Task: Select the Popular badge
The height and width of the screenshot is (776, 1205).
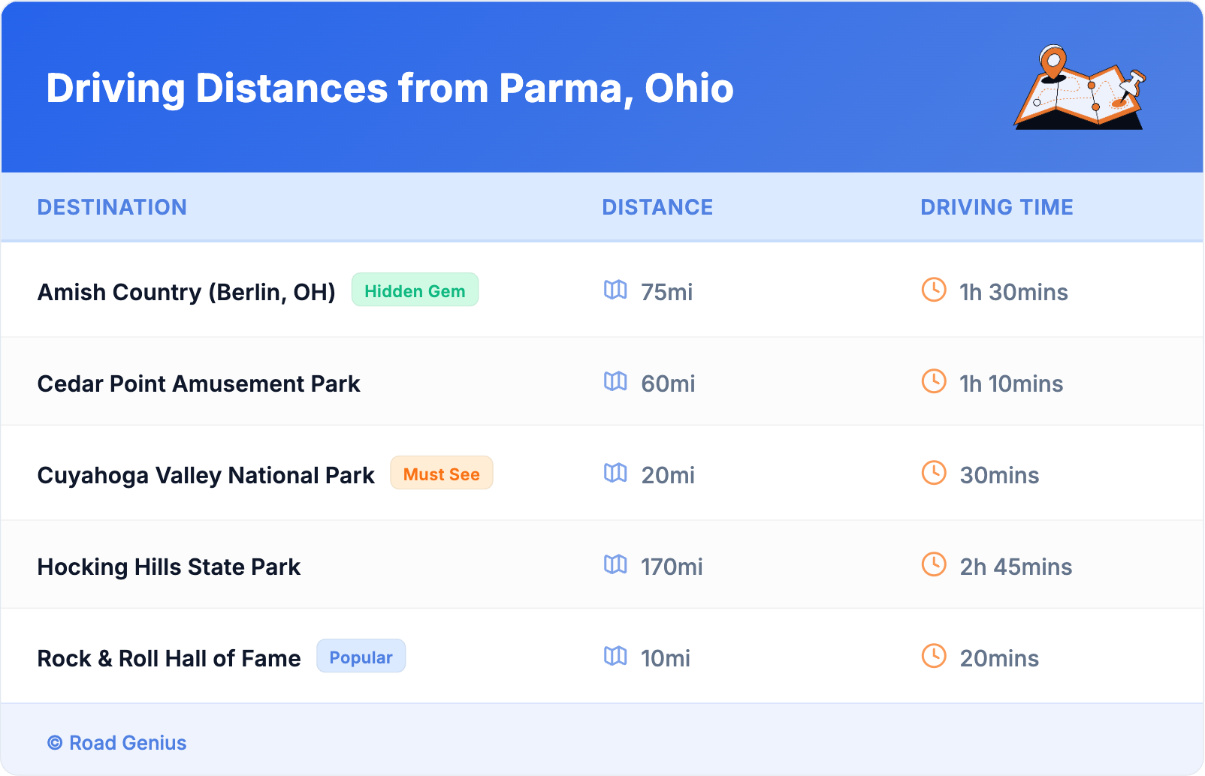Action: 361,657
